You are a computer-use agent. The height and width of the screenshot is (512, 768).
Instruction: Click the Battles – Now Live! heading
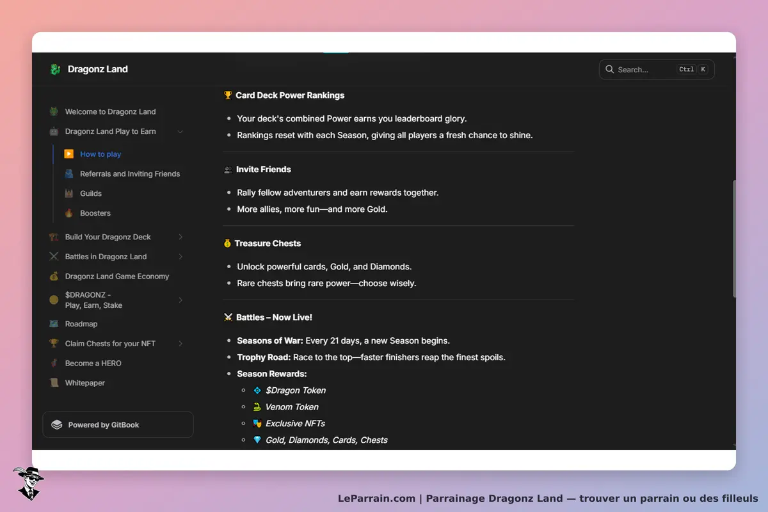274,317
